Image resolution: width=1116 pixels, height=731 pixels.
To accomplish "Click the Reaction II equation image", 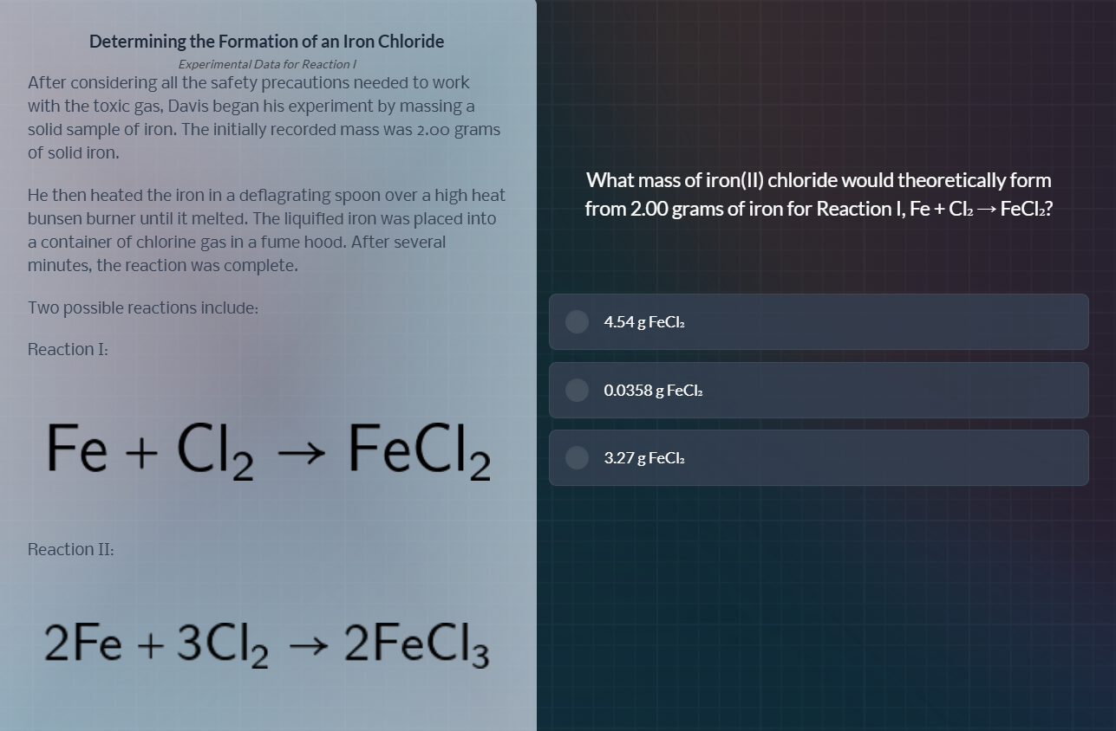I will (266, 646).
